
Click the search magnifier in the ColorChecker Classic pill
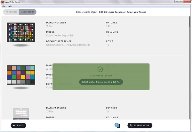pyautogui.click(x=118, y=82)
